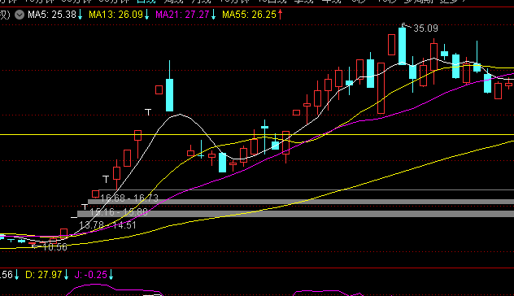This screenshot has height=296, width=514.
Task: Click the T marker beside the 15.16 gap band
Action: coord(85,207)
